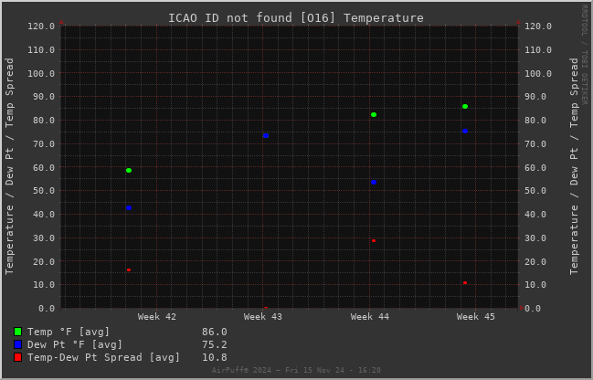Click the 86.0 temperature average value

pyautogui.click(x=215, y=332)
